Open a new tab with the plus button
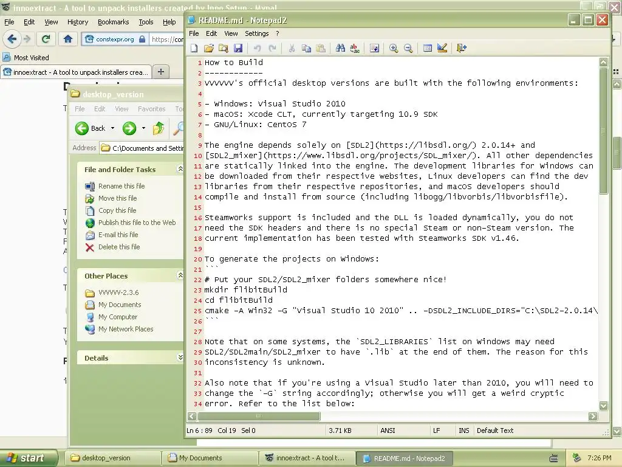622x467 pixels. click(x=160, y=72)
